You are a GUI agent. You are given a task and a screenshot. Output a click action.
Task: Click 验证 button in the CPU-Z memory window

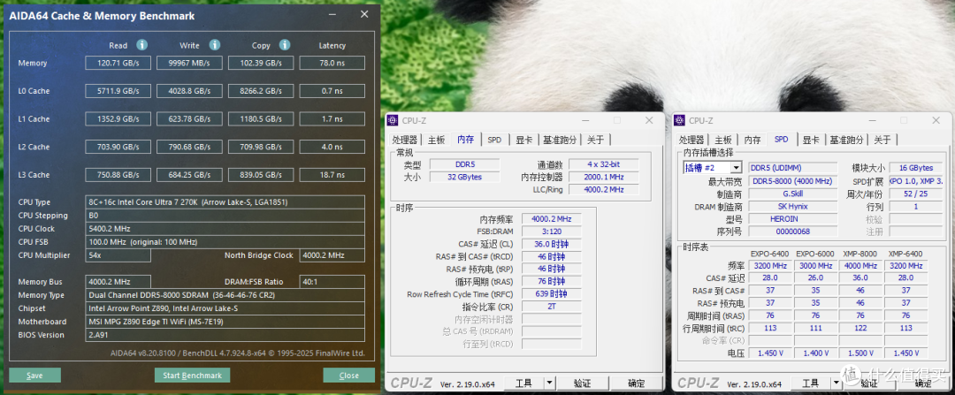tap(582, 383)
